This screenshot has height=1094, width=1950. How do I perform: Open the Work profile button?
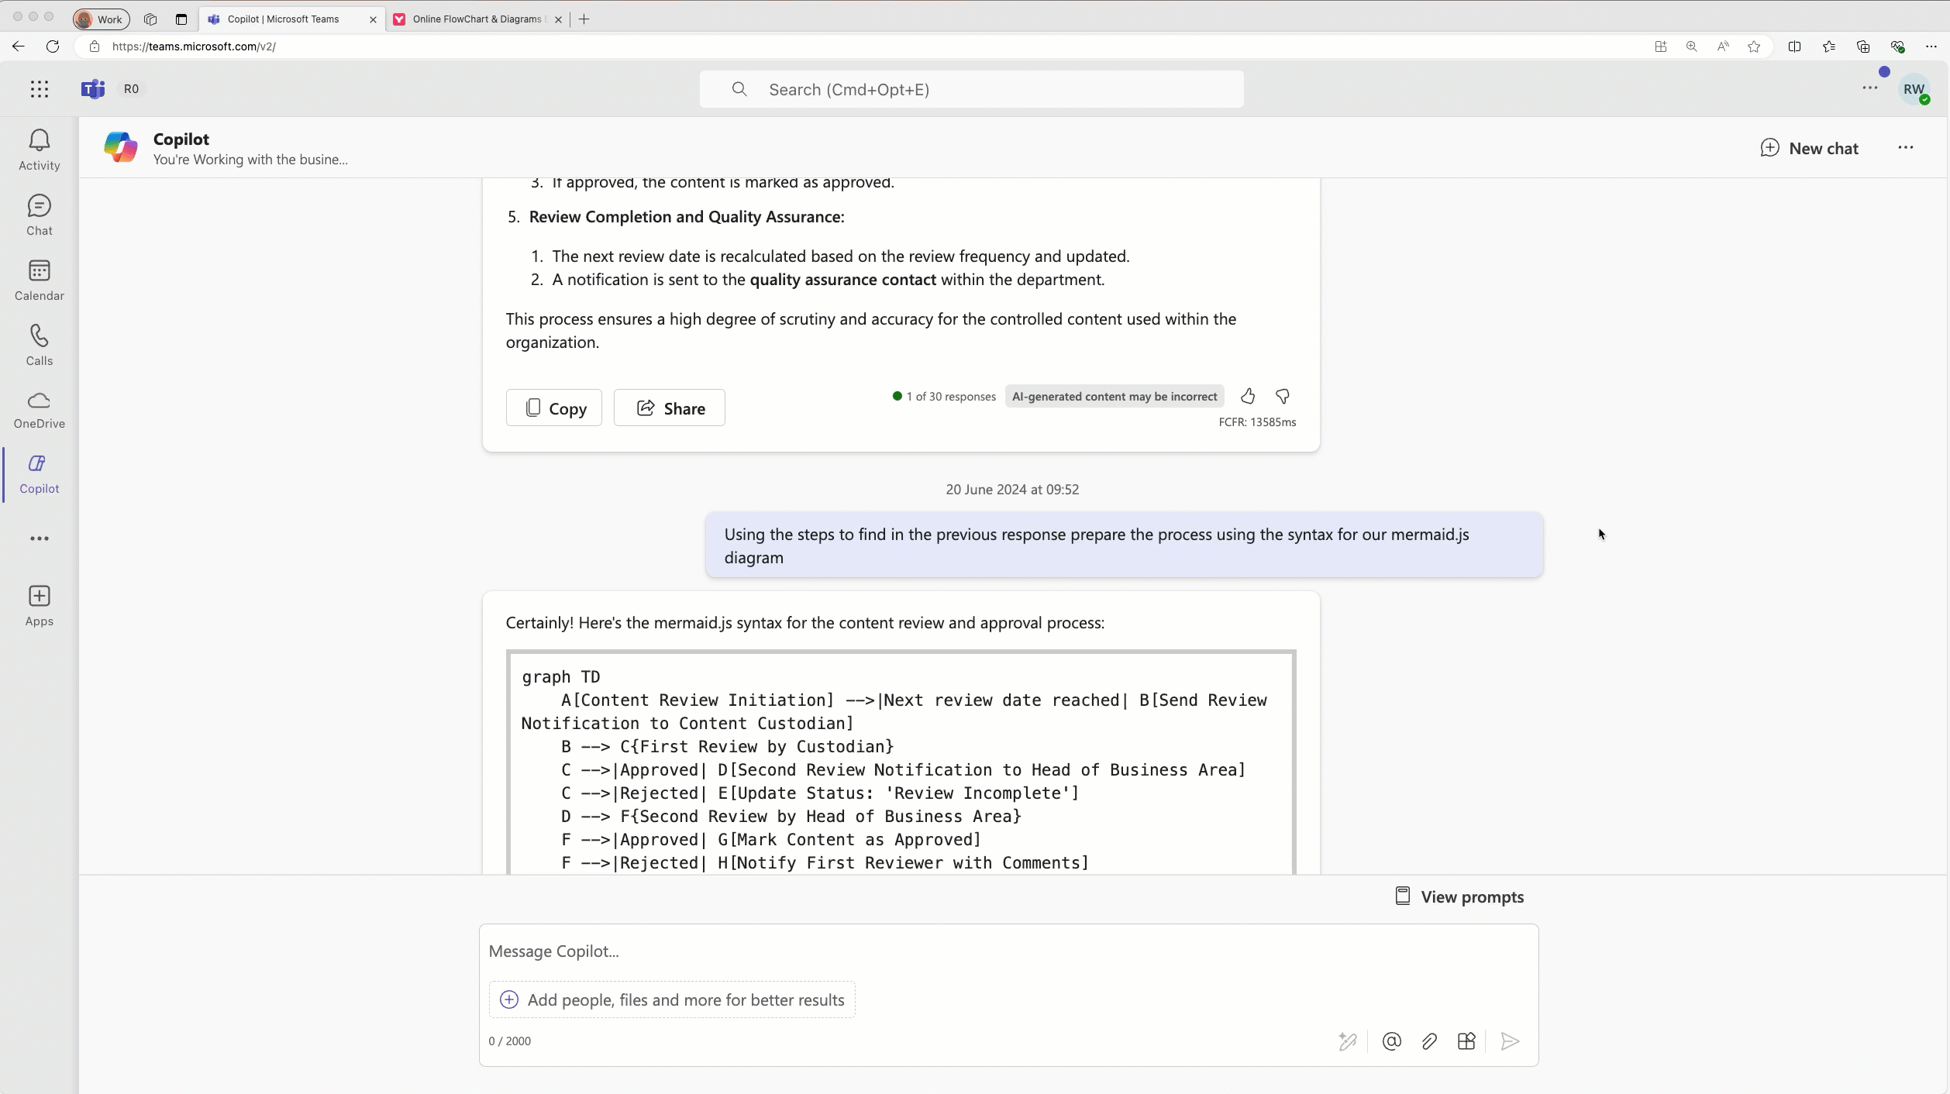coord(101,19)
